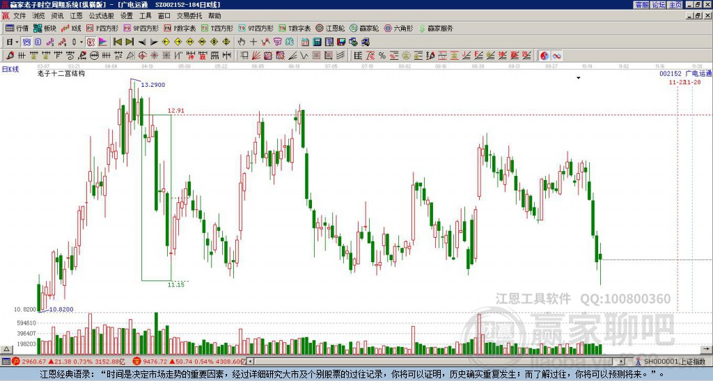Click the purple flag icon
The height and width of the screenshot is (381, 713).
tap(103, 42)
